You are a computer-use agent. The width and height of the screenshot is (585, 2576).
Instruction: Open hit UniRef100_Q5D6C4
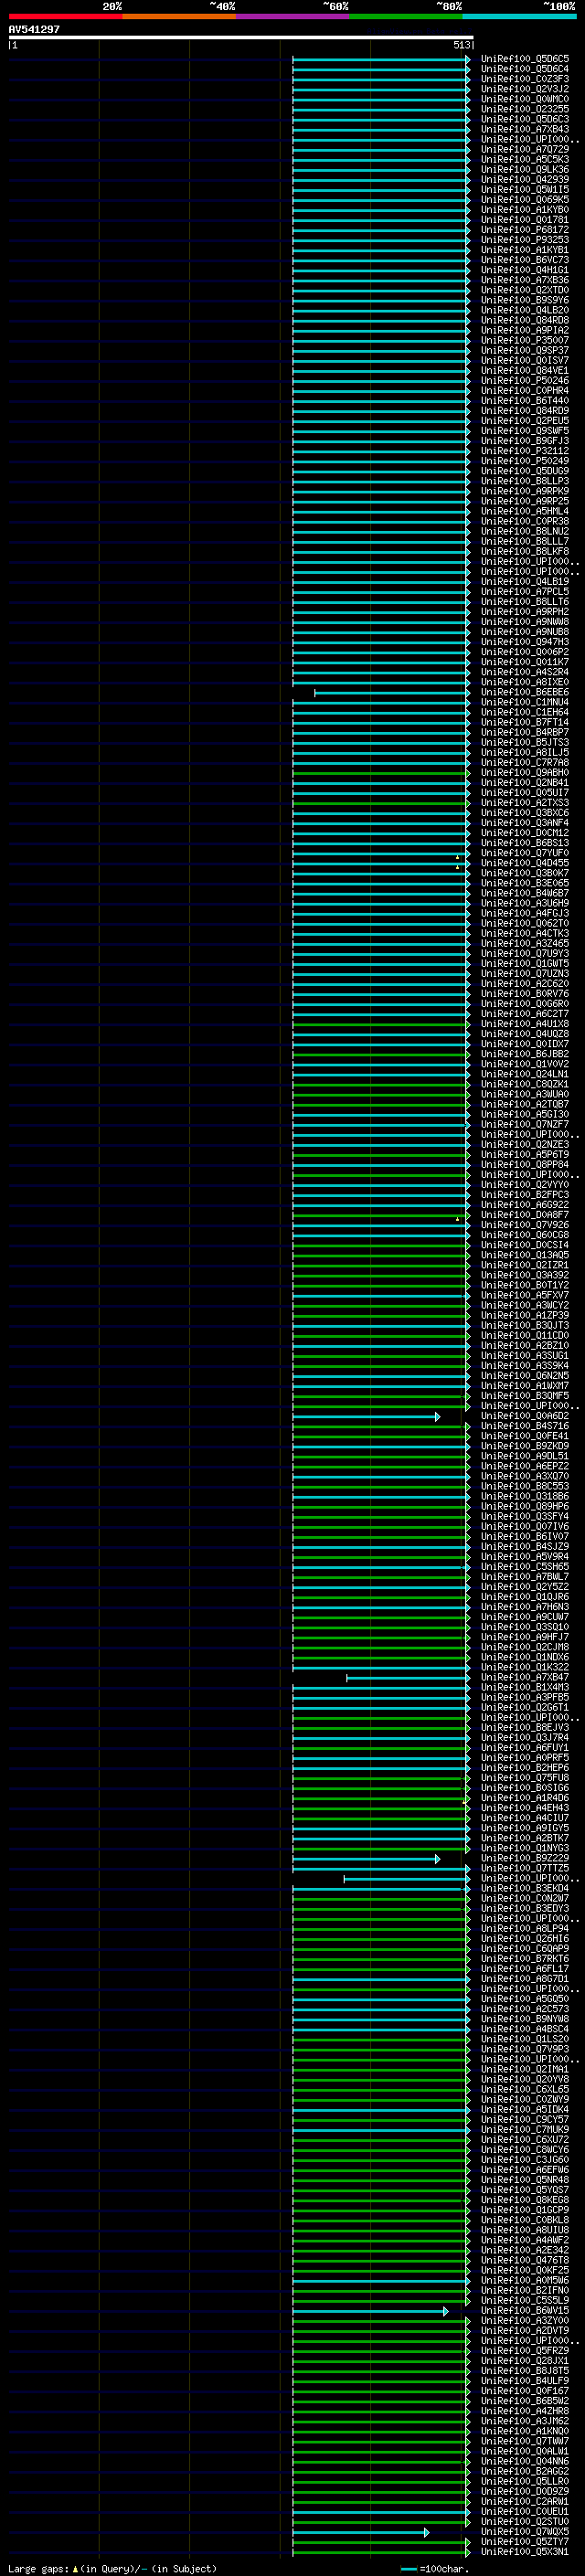click(x=524, y=69)
